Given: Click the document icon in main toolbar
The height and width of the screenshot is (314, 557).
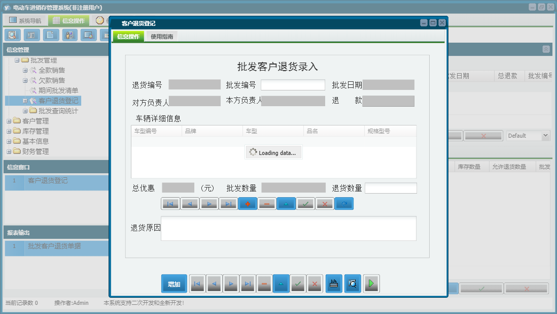Looking at the screenshot, I should tap(51, 35).
